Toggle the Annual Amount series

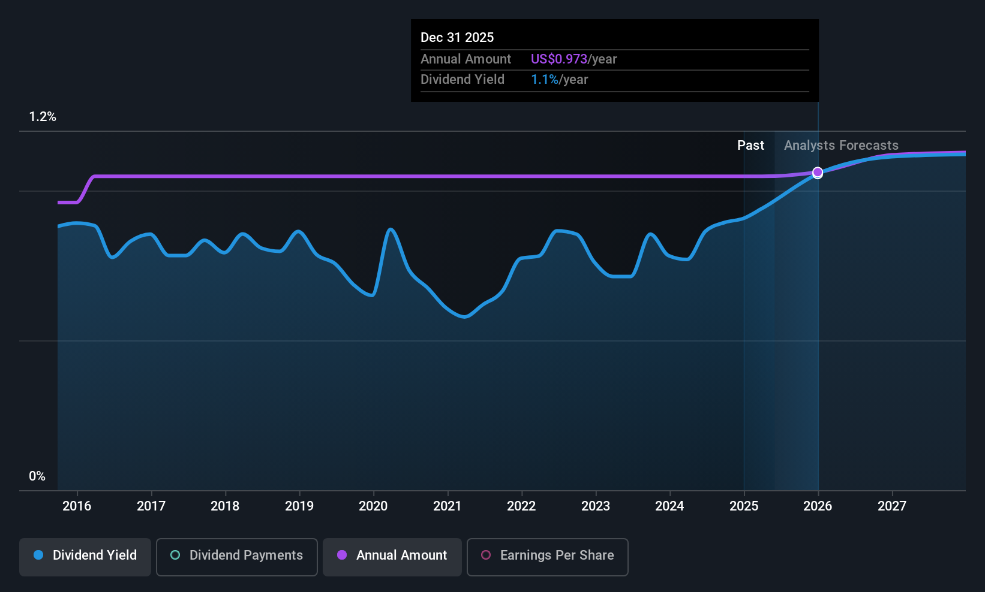(x=392, y=557)
